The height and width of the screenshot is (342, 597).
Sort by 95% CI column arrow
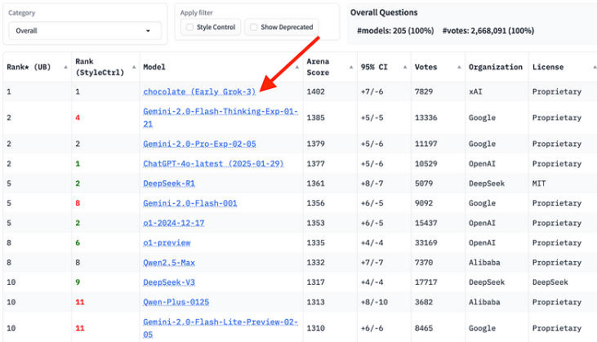point(405,67)
